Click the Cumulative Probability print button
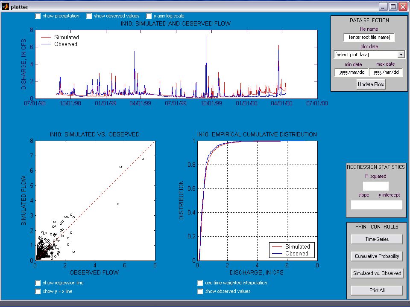The image size is (410, 307). [377, 256]
